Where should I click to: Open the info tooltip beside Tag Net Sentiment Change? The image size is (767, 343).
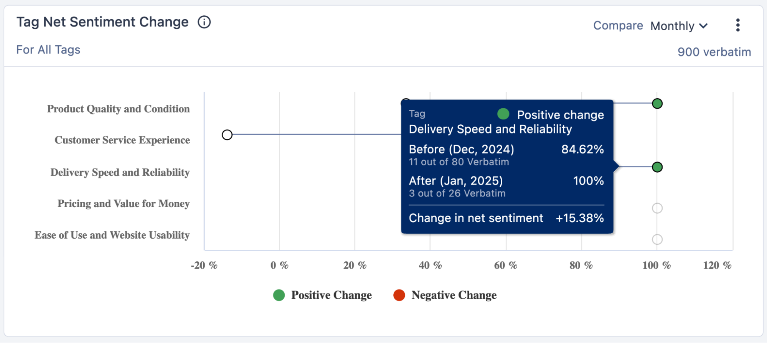(x=205, y=22)
